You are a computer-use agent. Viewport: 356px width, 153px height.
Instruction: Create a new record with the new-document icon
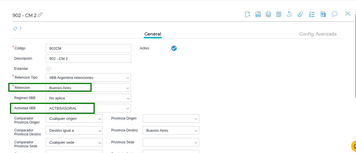(248, 14)
